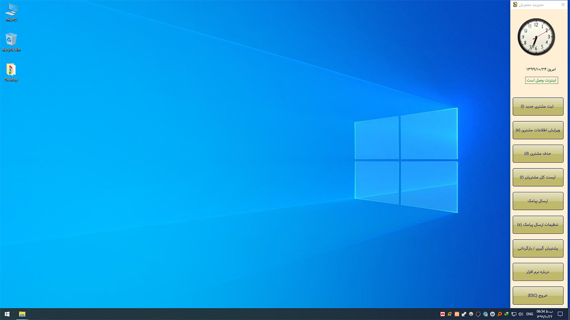Click blue round webcam tray icon
The image size is (570, 320).
pyautogui.click(x=493, y=314)
